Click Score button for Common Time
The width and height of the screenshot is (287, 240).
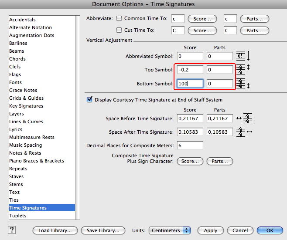(202, 19)
